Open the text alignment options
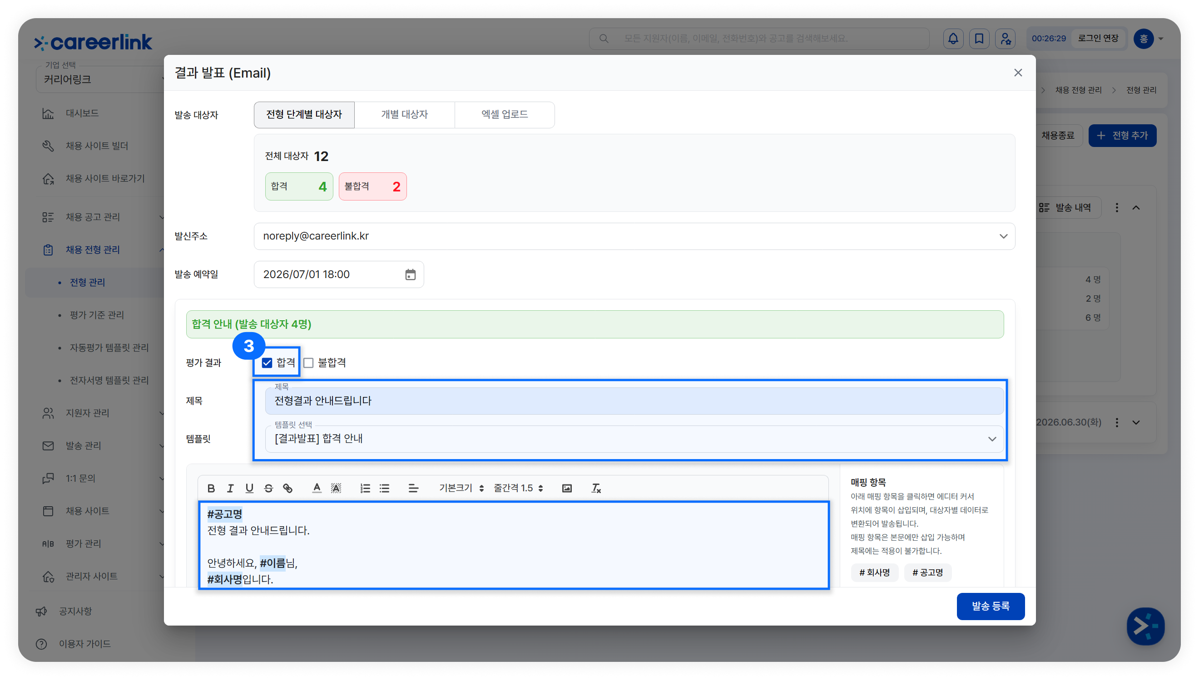The height and width of the screenshot is (680, 1199). tap(413, 488)
